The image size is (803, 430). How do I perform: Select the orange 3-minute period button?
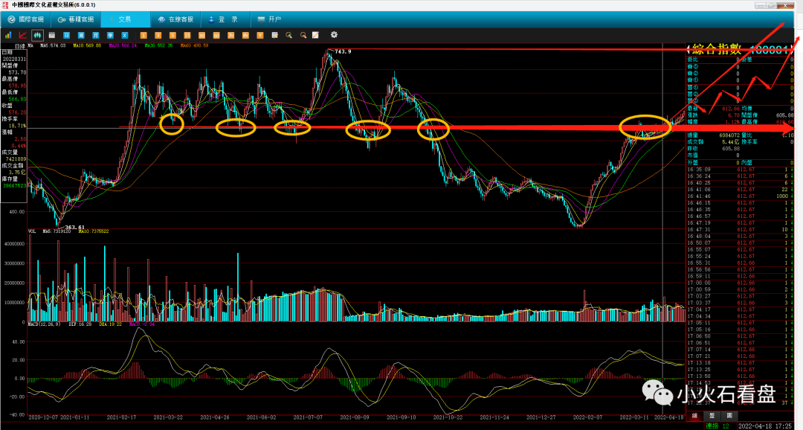coord(158,36)
